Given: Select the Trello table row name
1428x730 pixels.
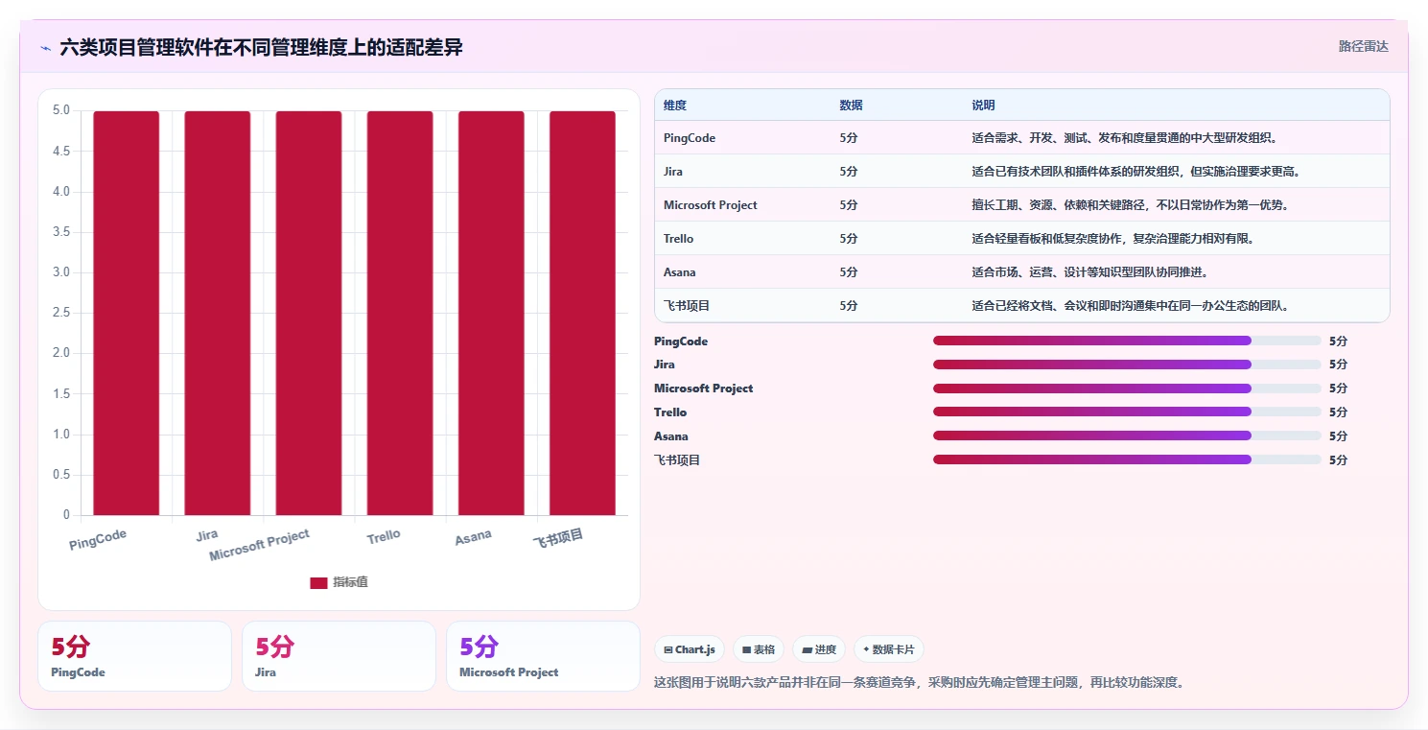Looking at the screenshot, I should (x=679, y=239).
